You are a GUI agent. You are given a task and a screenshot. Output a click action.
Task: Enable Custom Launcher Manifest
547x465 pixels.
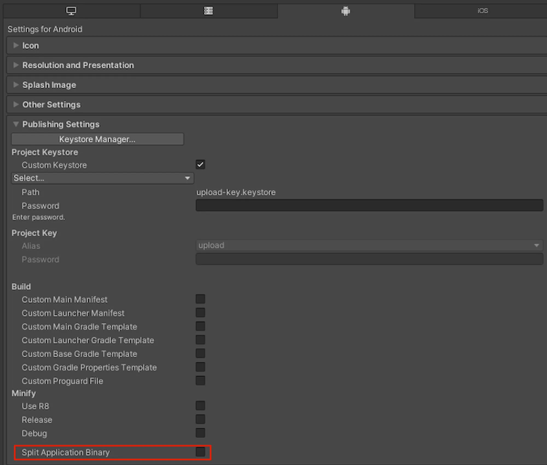pos(200,313)
